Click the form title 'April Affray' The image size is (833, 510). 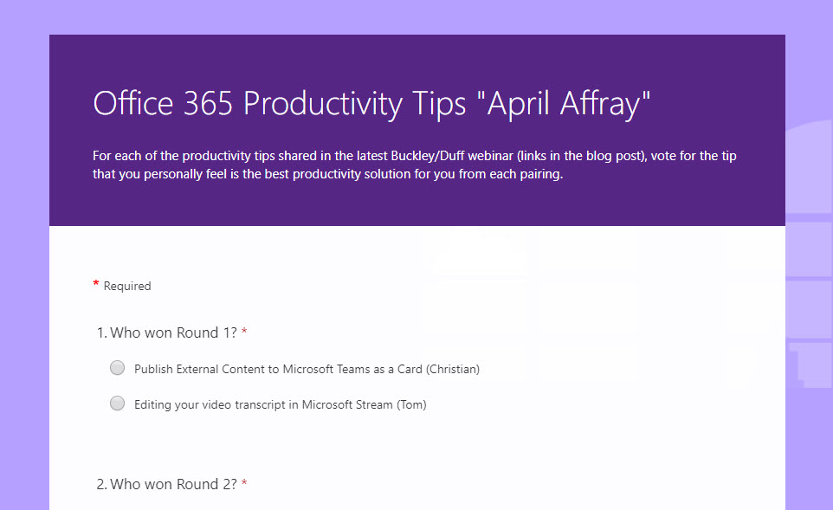[372, 103]
